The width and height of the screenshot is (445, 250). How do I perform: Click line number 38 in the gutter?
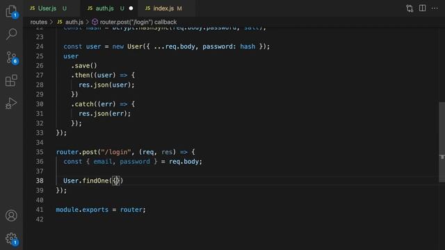point(40,181)
